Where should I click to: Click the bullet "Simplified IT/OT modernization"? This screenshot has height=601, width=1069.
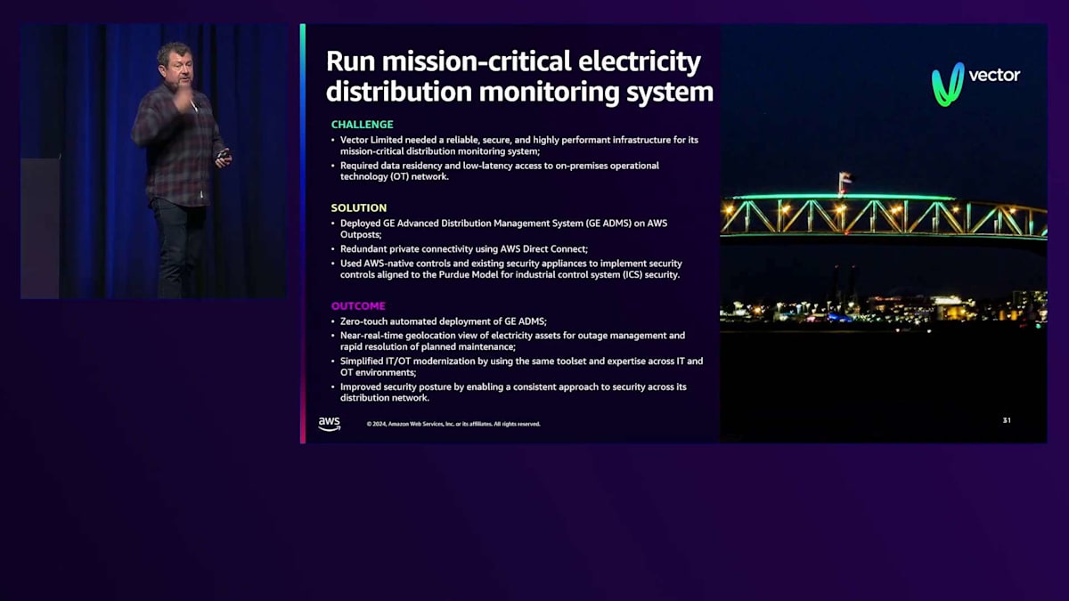(x=518, y=367)
